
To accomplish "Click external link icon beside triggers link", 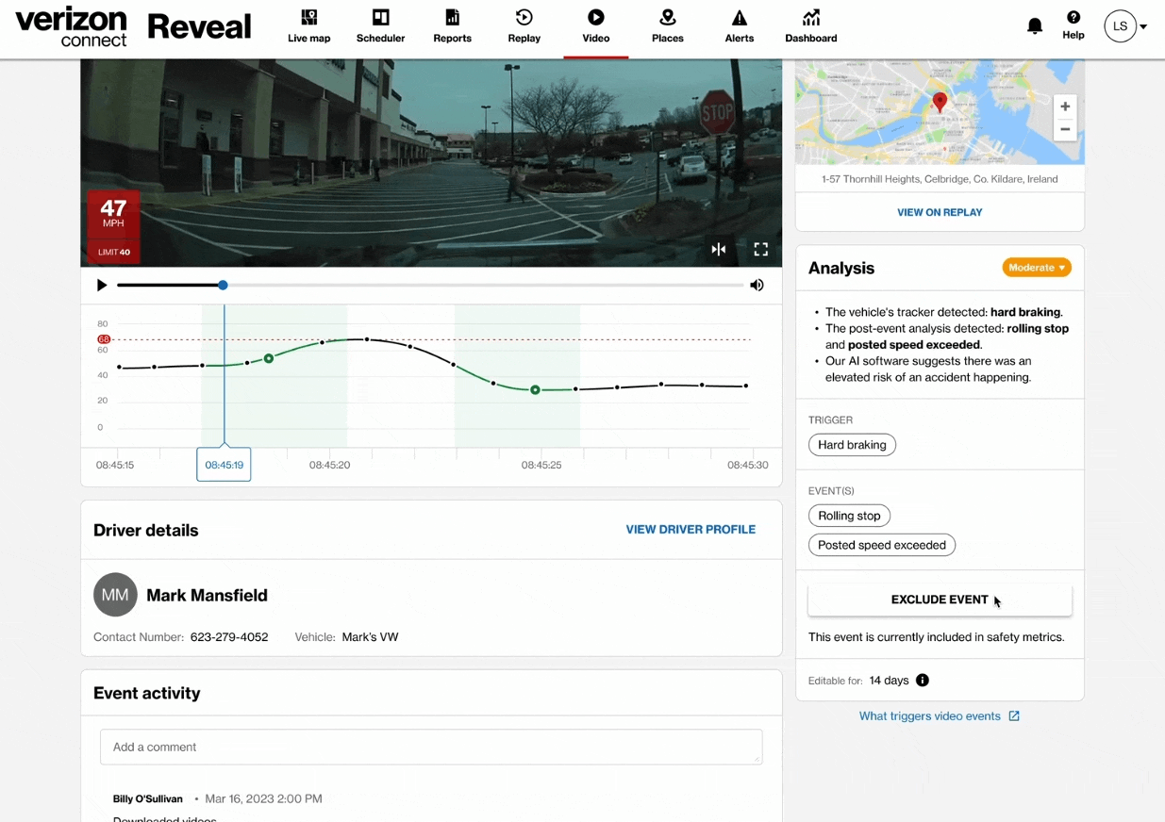I will pyautogui.click(x=1014, y=715).
